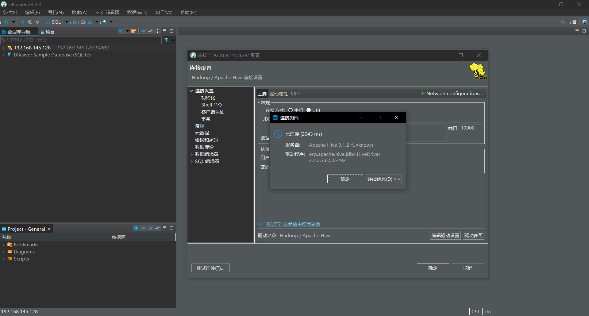Click the navigator table name filter field

81,40
